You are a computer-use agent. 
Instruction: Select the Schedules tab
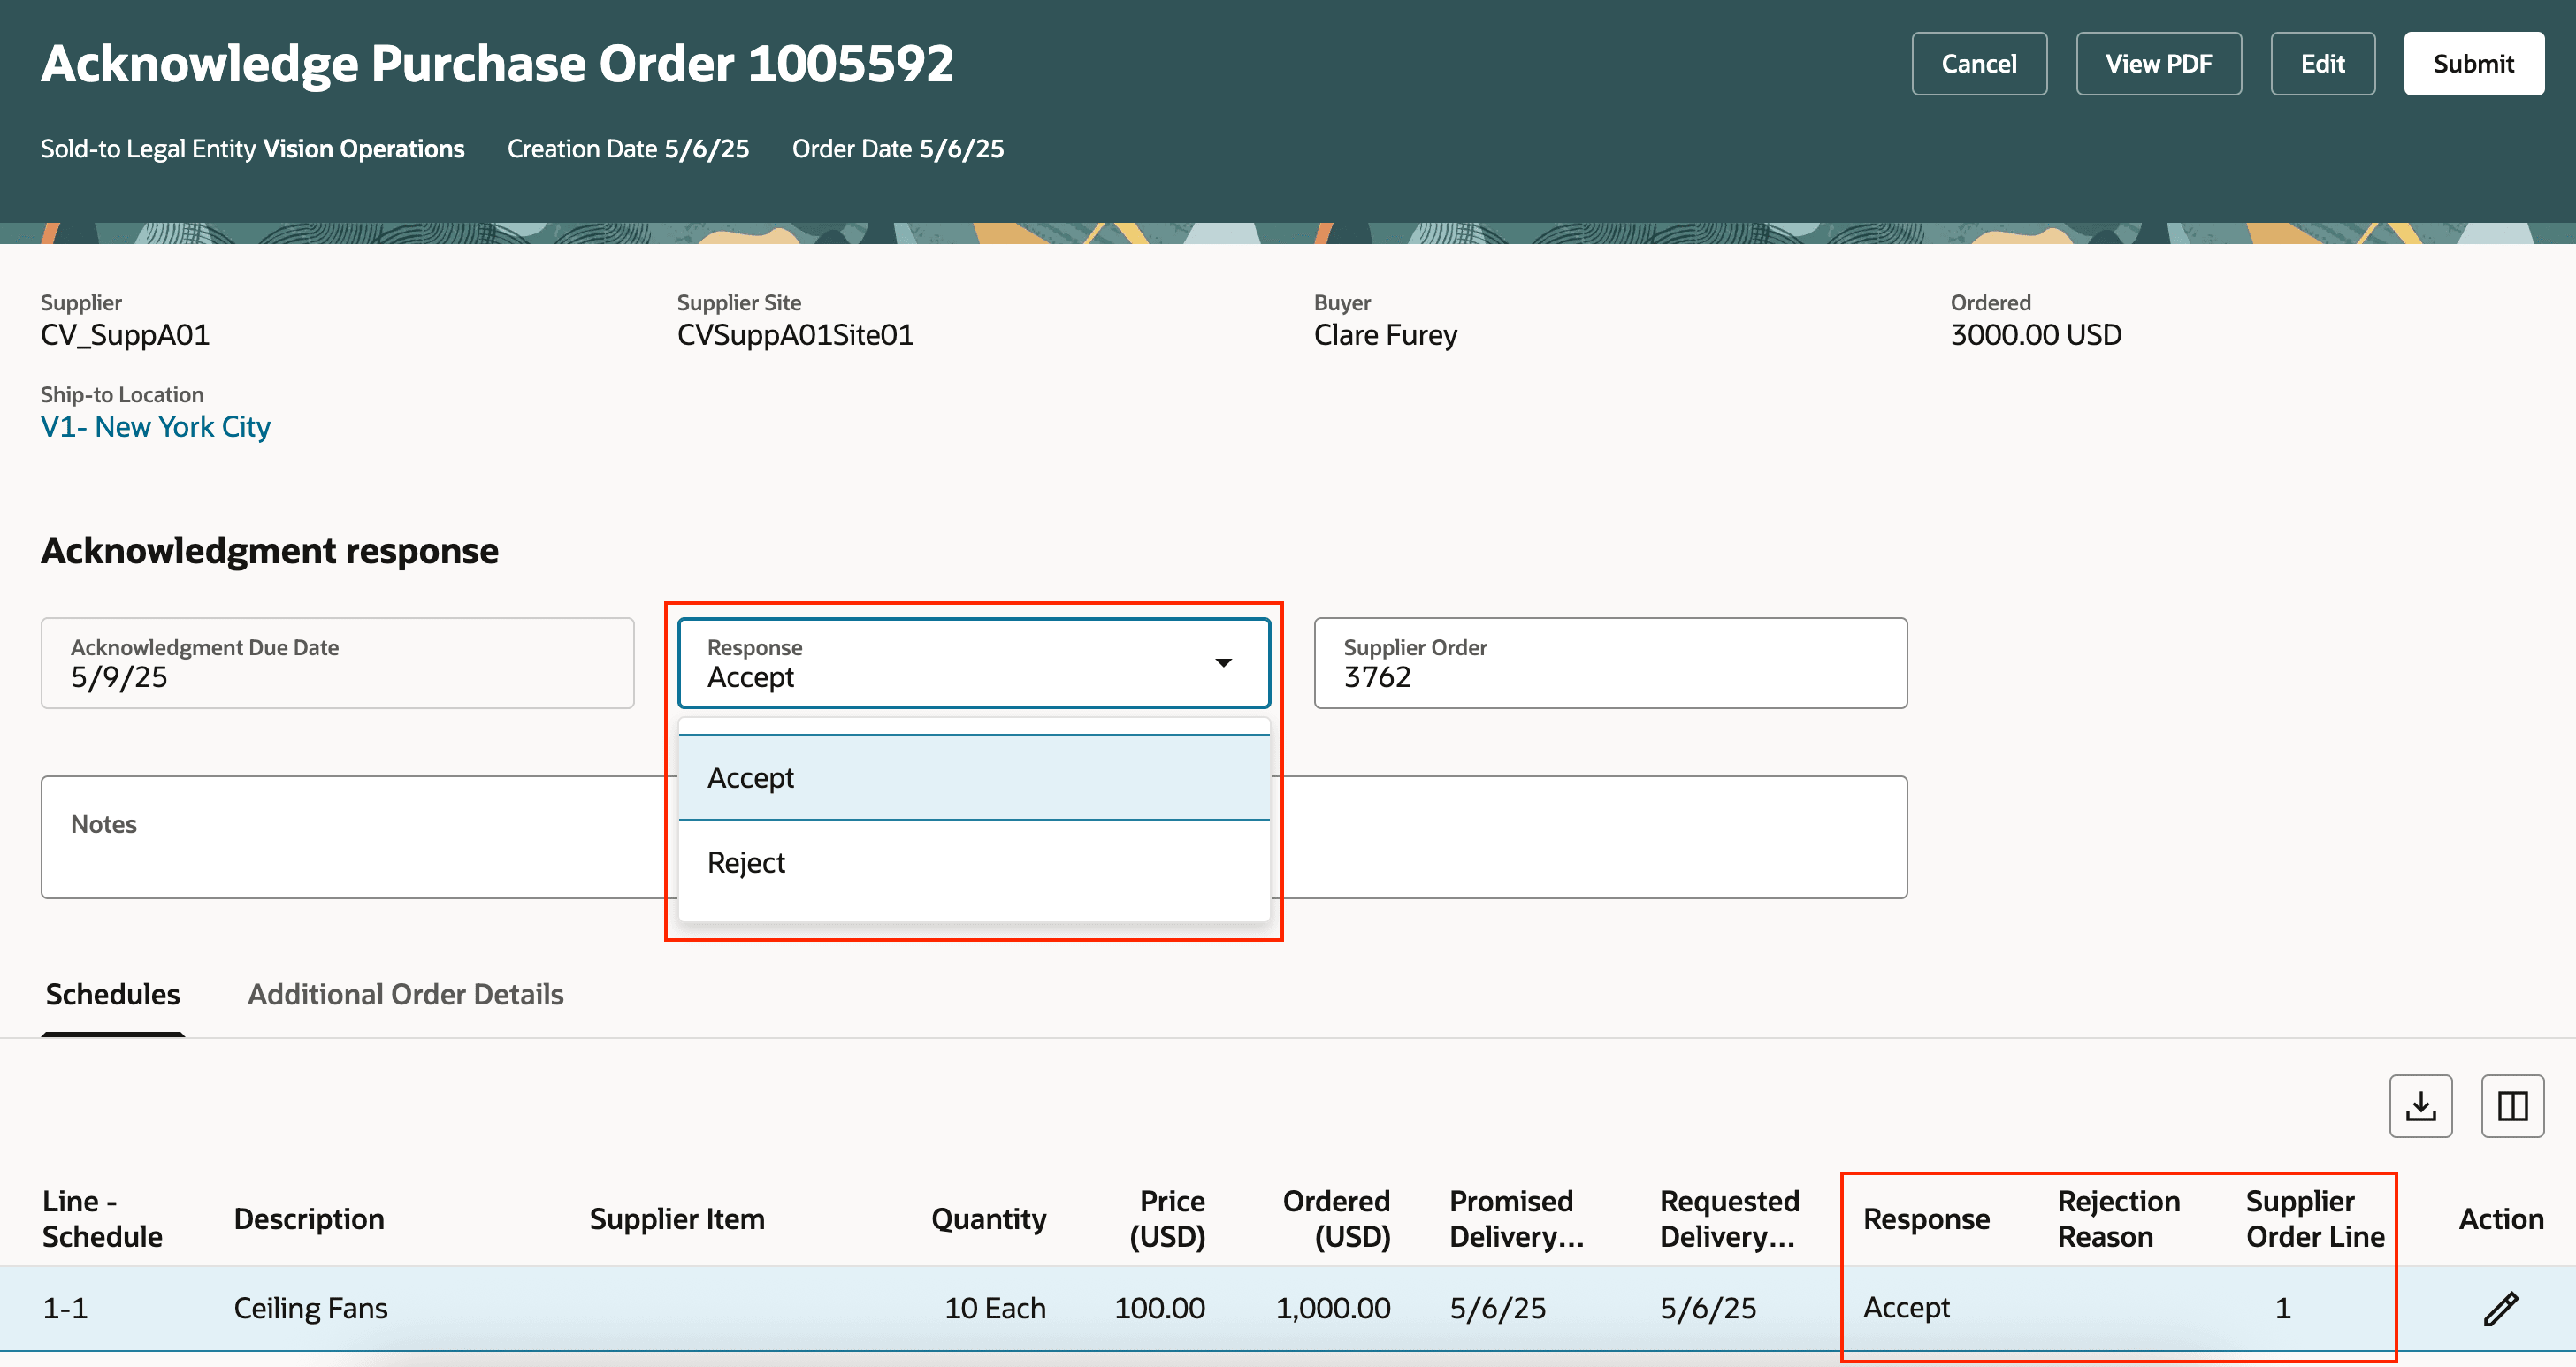click(x=112, y=994)
